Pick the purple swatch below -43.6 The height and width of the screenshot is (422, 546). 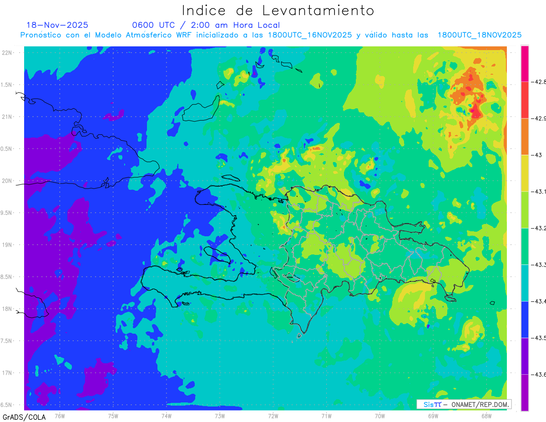tap(525, 392)
